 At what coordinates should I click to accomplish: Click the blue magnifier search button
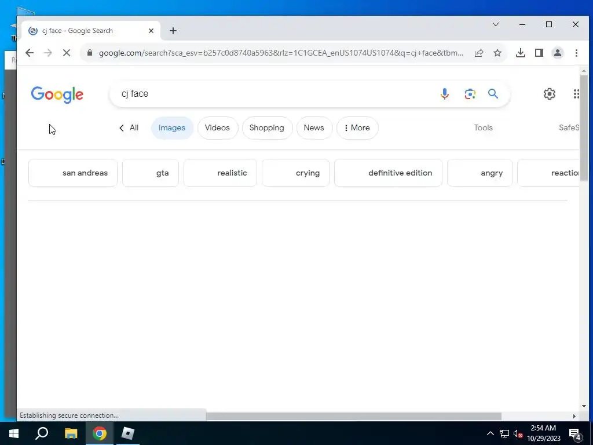493,93
